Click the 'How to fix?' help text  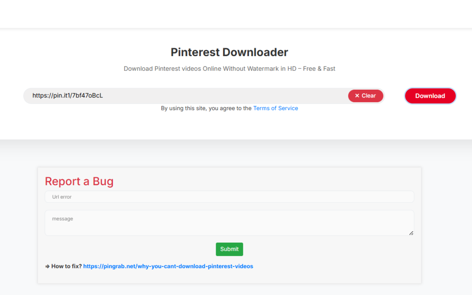(65, 266)
